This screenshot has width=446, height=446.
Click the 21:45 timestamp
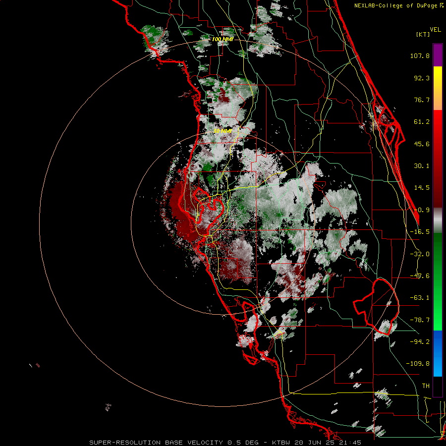pos(350,443)
